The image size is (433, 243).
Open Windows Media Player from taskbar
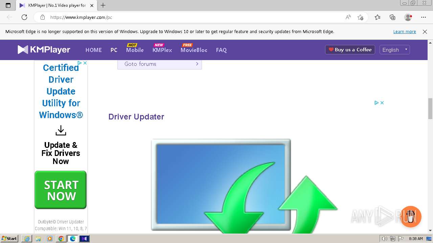(50, 239)
